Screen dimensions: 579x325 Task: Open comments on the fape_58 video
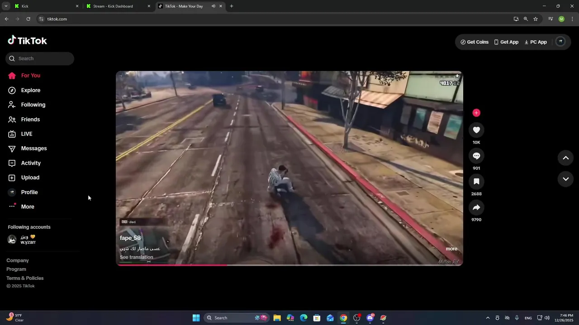(x=476, y=156)
